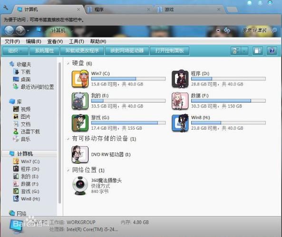Open a new tab button

click(232, 9)
